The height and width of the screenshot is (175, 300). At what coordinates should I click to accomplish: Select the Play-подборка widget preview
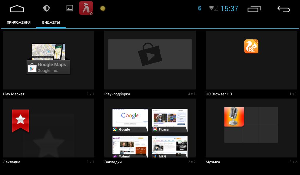(x=150, y=60)
